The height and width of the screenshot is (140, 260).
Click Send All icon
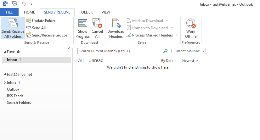click(29, 28)
